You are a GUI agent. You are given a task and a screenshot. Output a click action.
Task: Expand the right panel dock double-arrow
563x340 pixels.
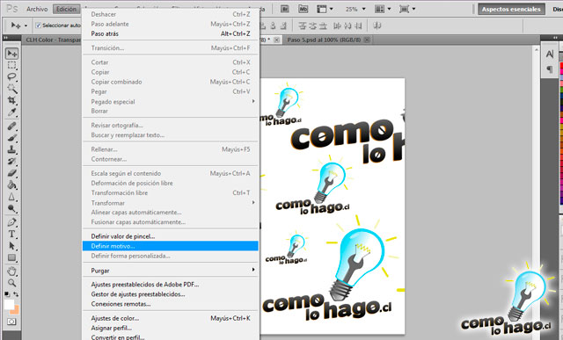pos(555,38)
